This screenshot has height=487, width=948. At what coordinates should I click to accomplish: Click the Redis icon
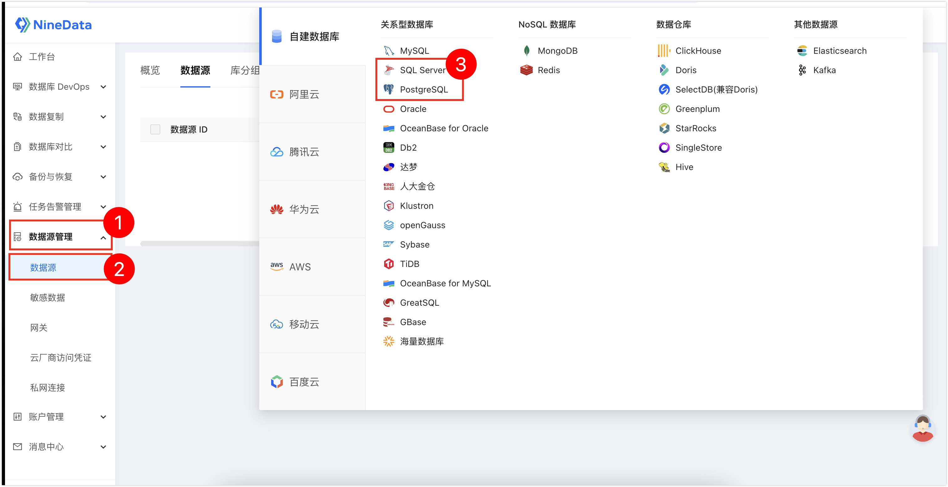527,70
